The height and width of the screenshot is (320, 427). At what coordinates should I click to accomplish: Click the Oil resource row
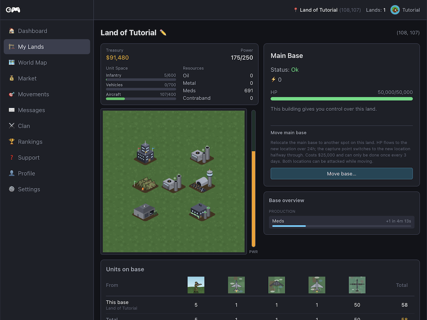tap(218, 76)
